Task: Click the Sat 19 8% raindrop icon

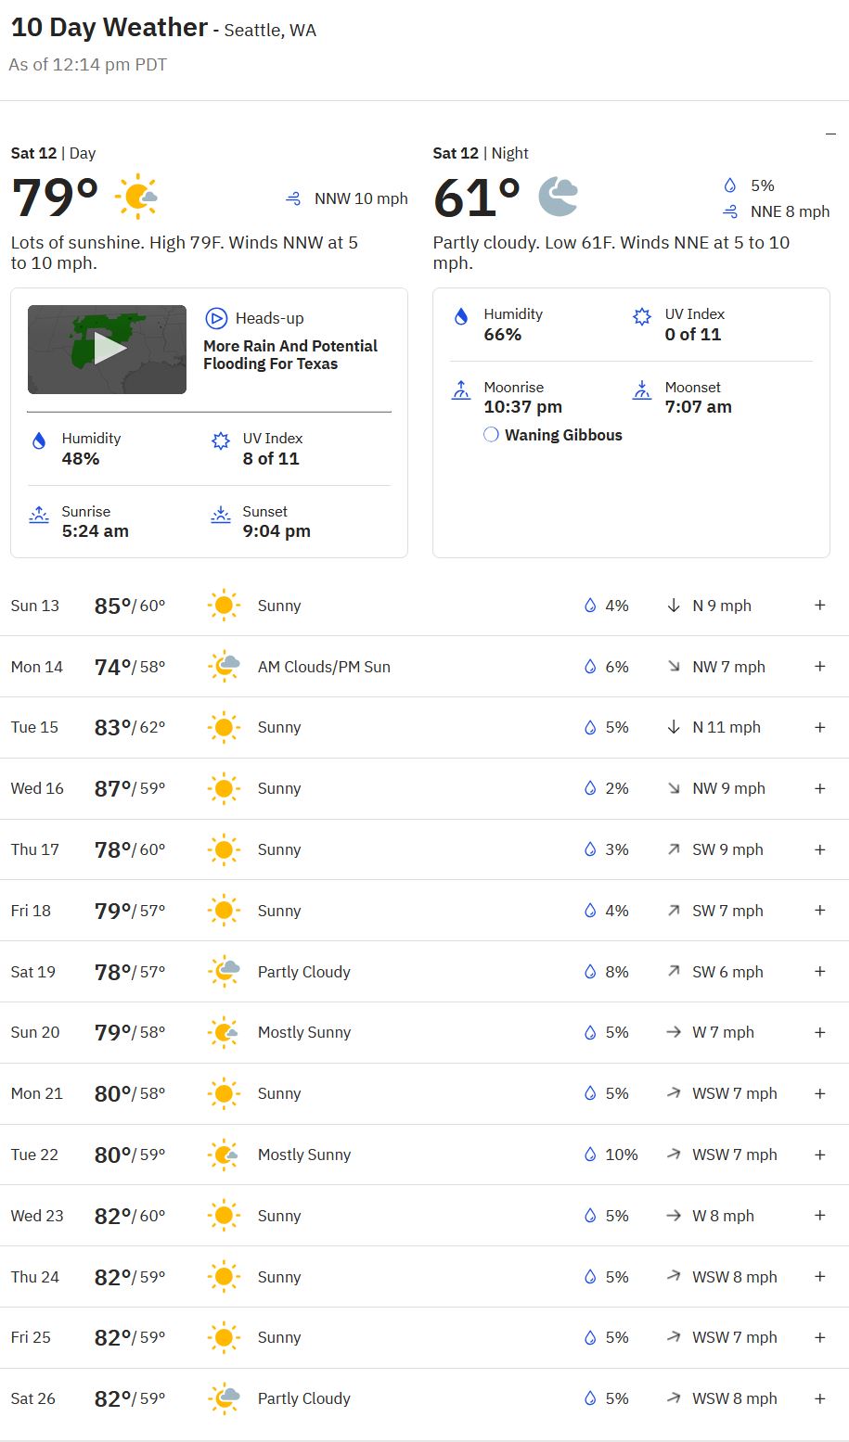Action: pos(589,972)
